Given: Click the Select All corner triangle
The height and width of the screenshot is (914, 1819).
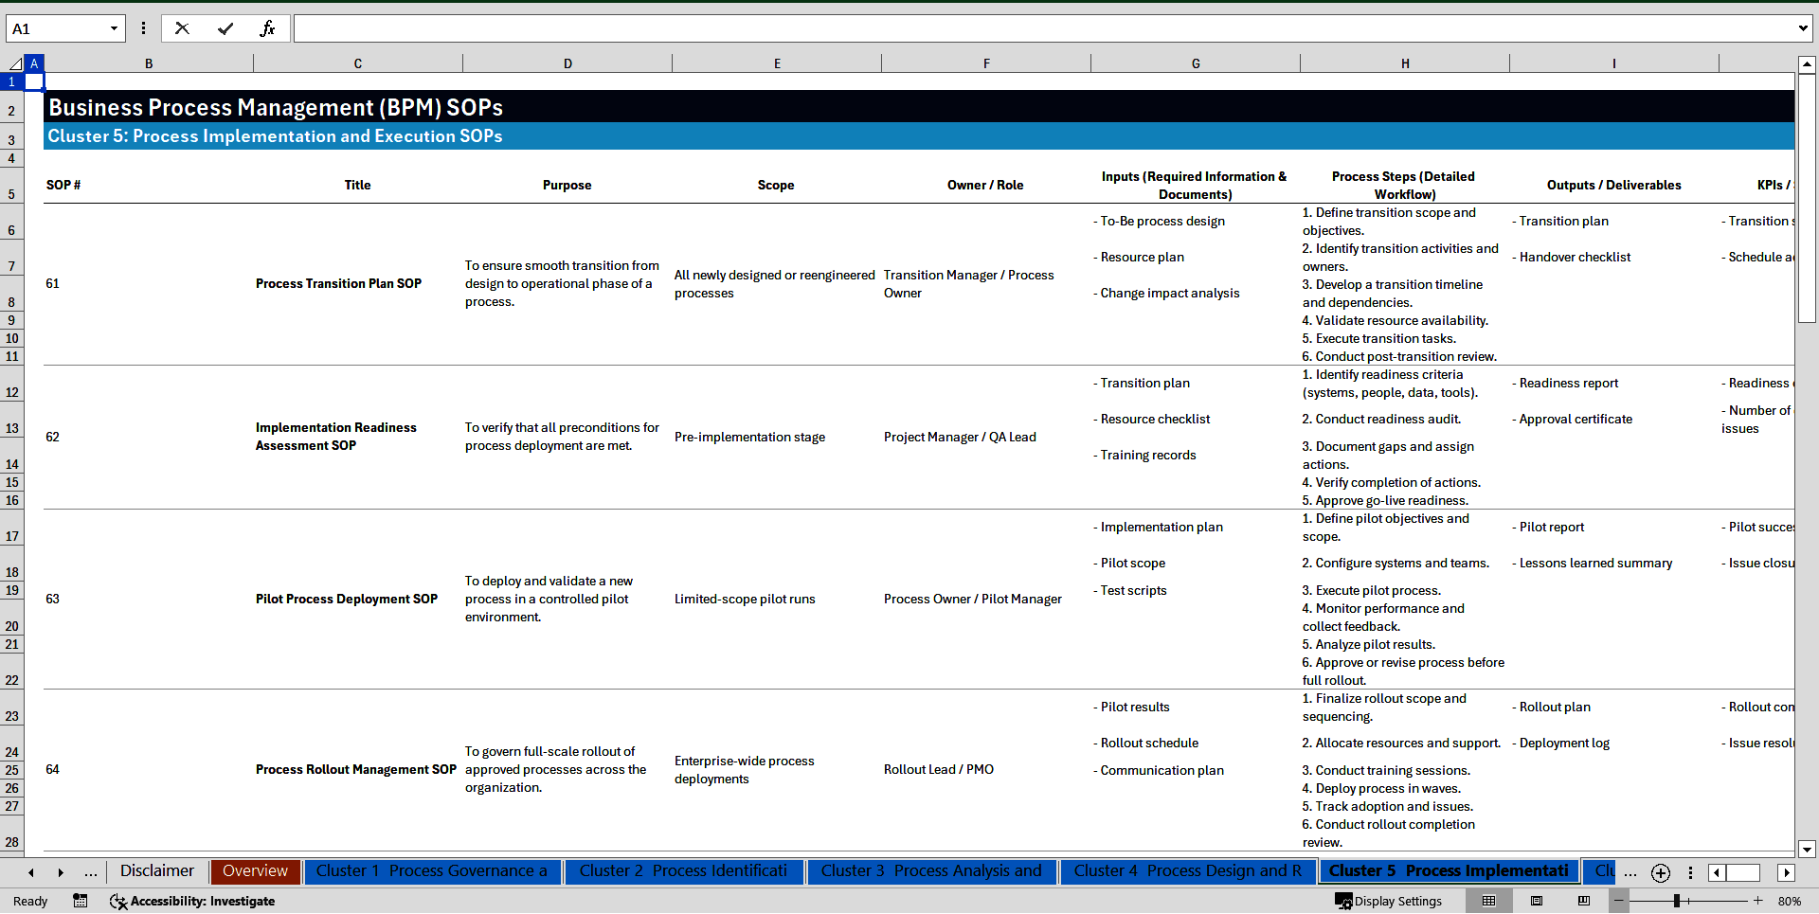Looking at the screenshot, I should (x=14, y=63).
